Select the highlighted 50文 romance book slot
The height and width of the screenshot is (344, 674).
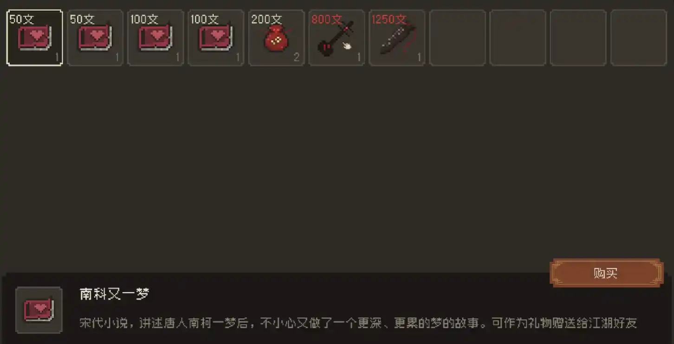pyautogui.click(x=34, y=38)
